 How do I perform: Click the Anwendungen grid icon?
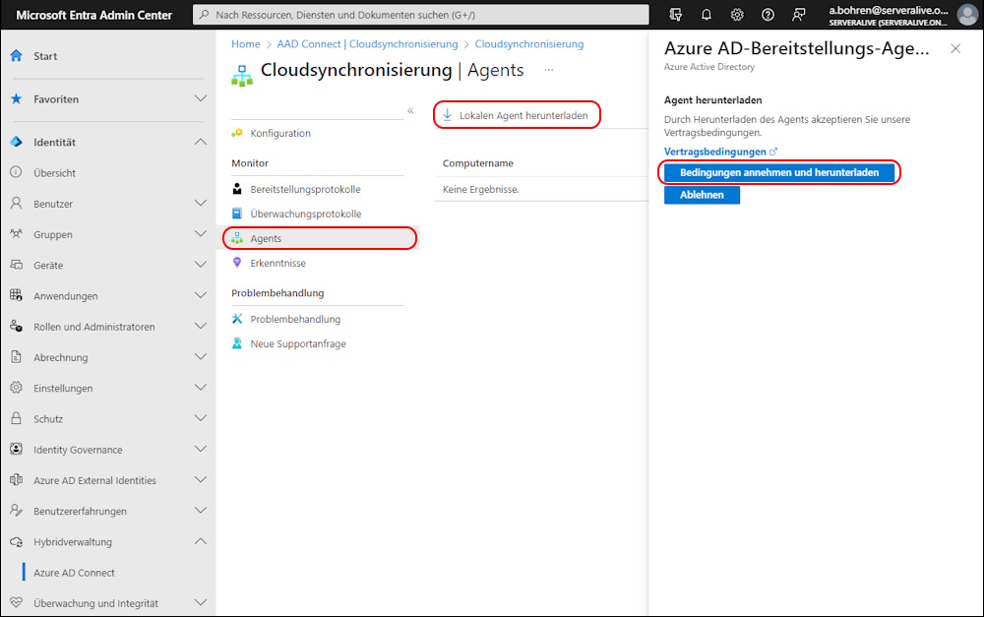pyautogui.click(x=17, y=295)
